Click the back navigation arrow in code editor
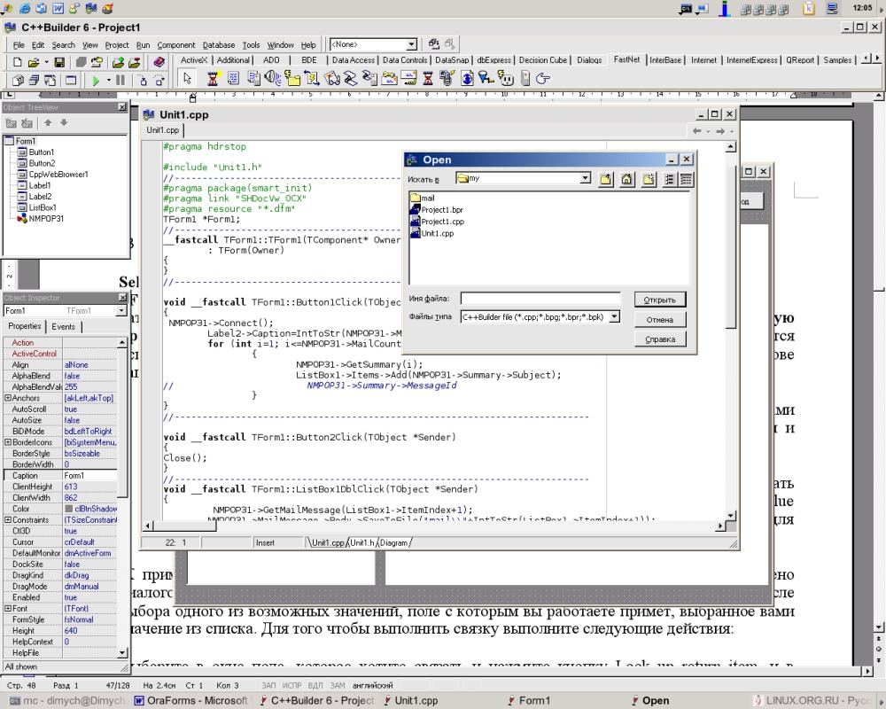Image resolution: width=886 pixels, height=709 pixels. (696, 131)
